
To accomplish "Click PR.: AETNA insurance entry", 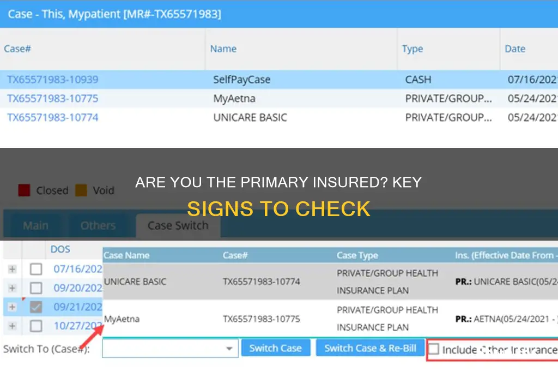I will click(x=506, y=319).
